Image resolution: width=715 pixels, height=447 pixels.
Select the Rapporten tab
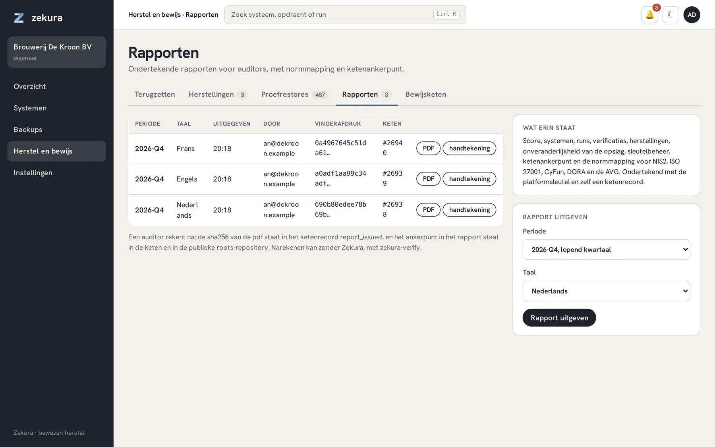(367, 95)
